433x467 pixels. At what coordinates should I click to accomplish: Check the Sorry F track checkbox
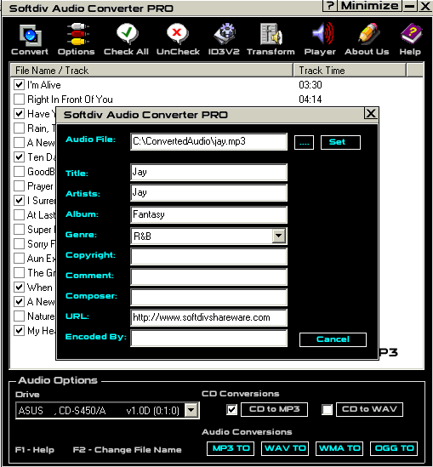[x=19, y=243]
